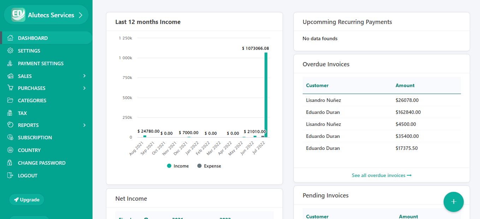Click the Change Password lock icon
This screenshot has height=219, width=480.
10,163
